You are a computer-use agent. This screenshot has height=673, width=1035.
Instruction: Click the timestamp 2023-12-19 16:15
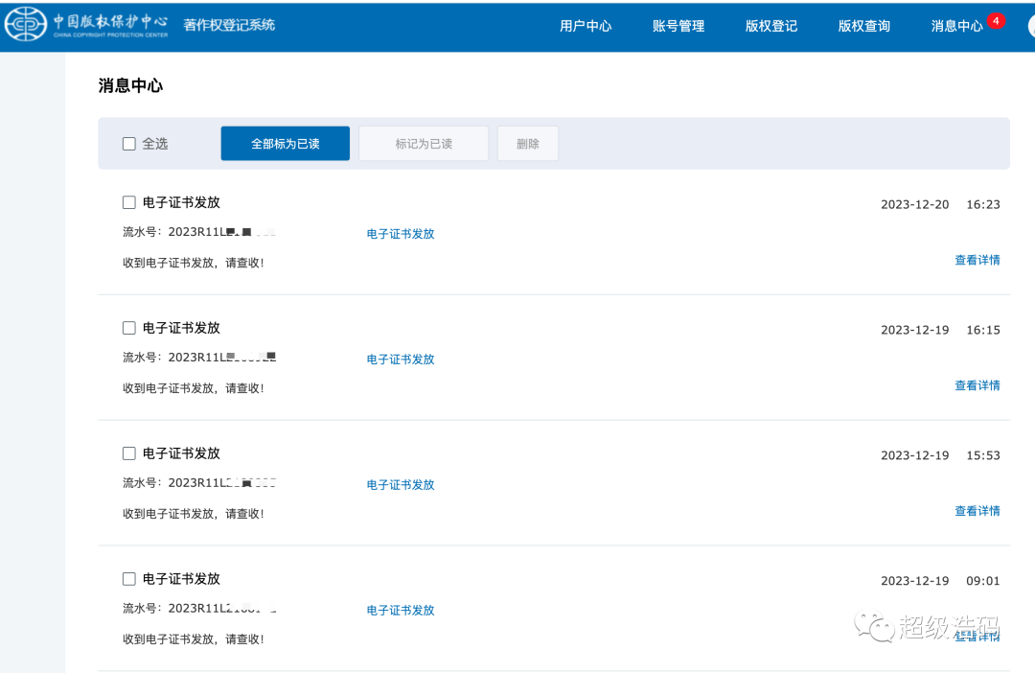pos(941,330)
